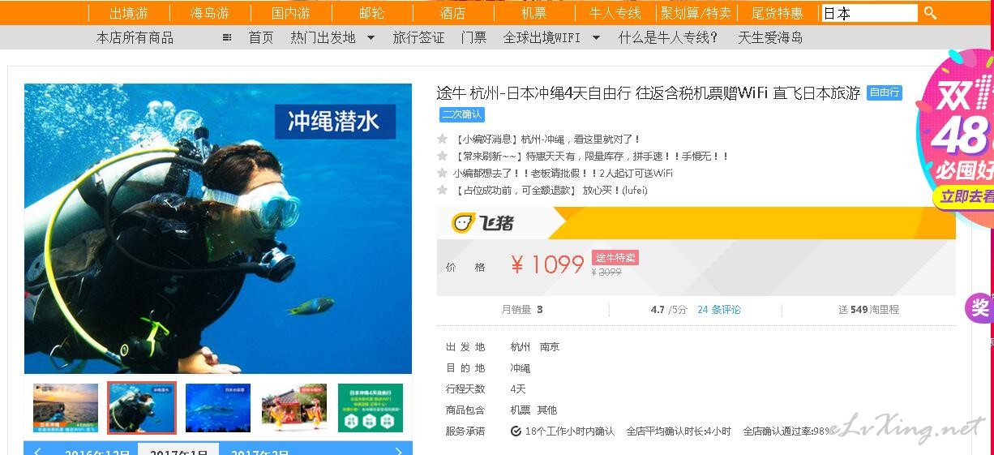Expand the 全球出境WIFI dropdown
Image resolution: width=994 pixels, height=455 pixels.
pyautogui.click(x=596, y=37)
